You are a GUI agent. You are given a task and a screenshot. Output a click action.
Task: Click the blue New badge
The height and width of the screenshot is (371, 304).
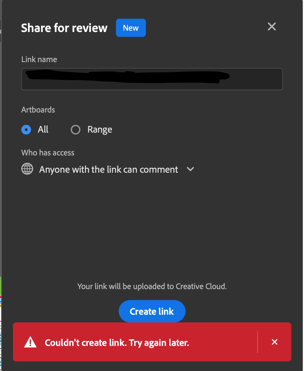pyautogui.click(x=131, y=28)
